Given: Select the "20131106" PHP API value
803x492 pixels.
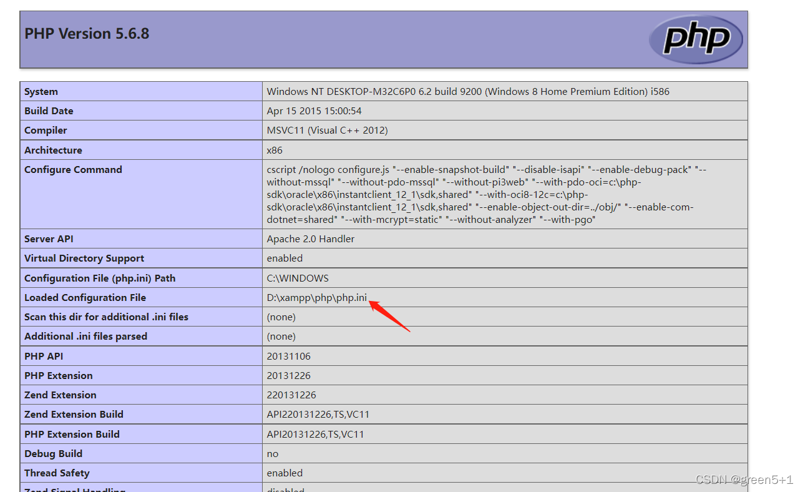Looking at the screenshot, I should click(289, 357).
